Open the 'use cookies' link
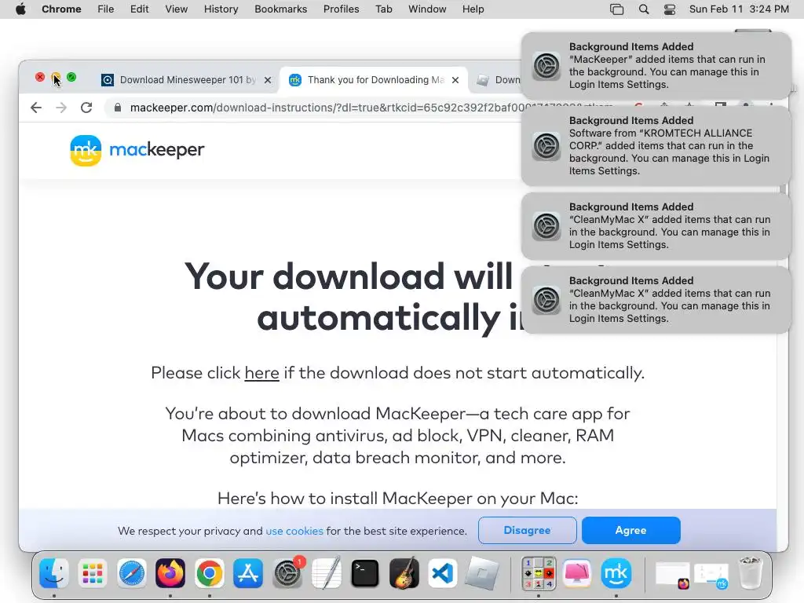 (x=294, y=531)
